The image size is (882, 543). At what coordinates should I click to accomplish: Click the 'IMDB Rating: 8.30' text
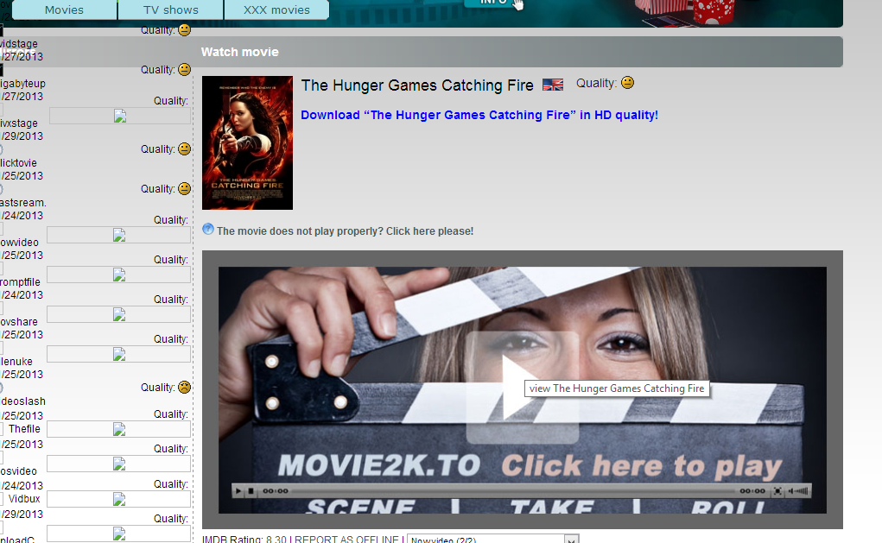tap(244, 539)
